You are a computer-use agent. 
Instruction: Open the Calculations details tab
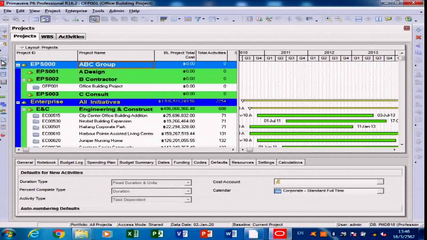click(x=290, y=162)
